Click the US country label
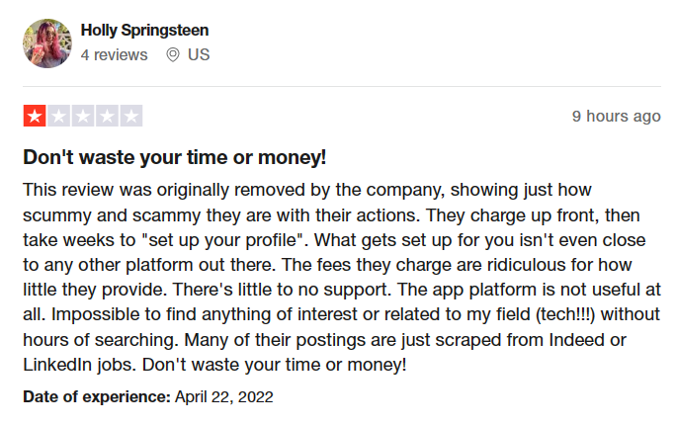 click(x=199, y=54)
